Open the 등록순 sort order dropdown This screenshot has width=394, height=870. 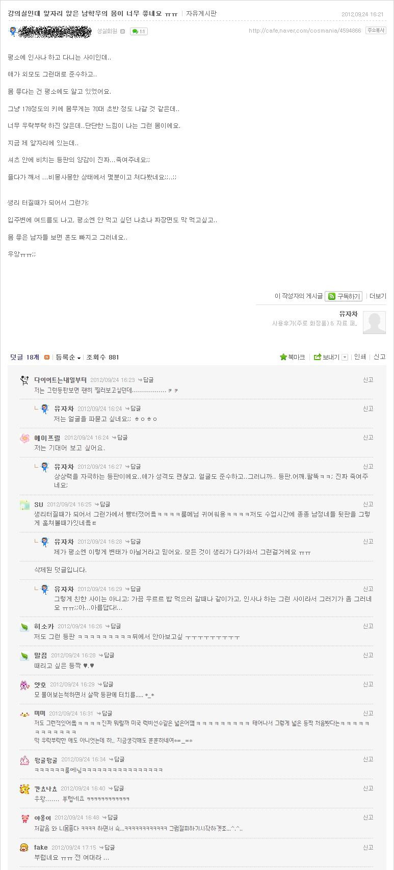click(68, 357)
